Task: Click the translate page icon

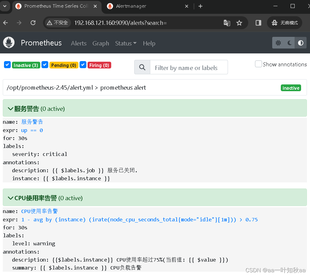Action: (227, 23)
